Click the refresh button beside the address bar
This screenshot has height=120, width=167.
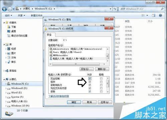click(115, 9)
